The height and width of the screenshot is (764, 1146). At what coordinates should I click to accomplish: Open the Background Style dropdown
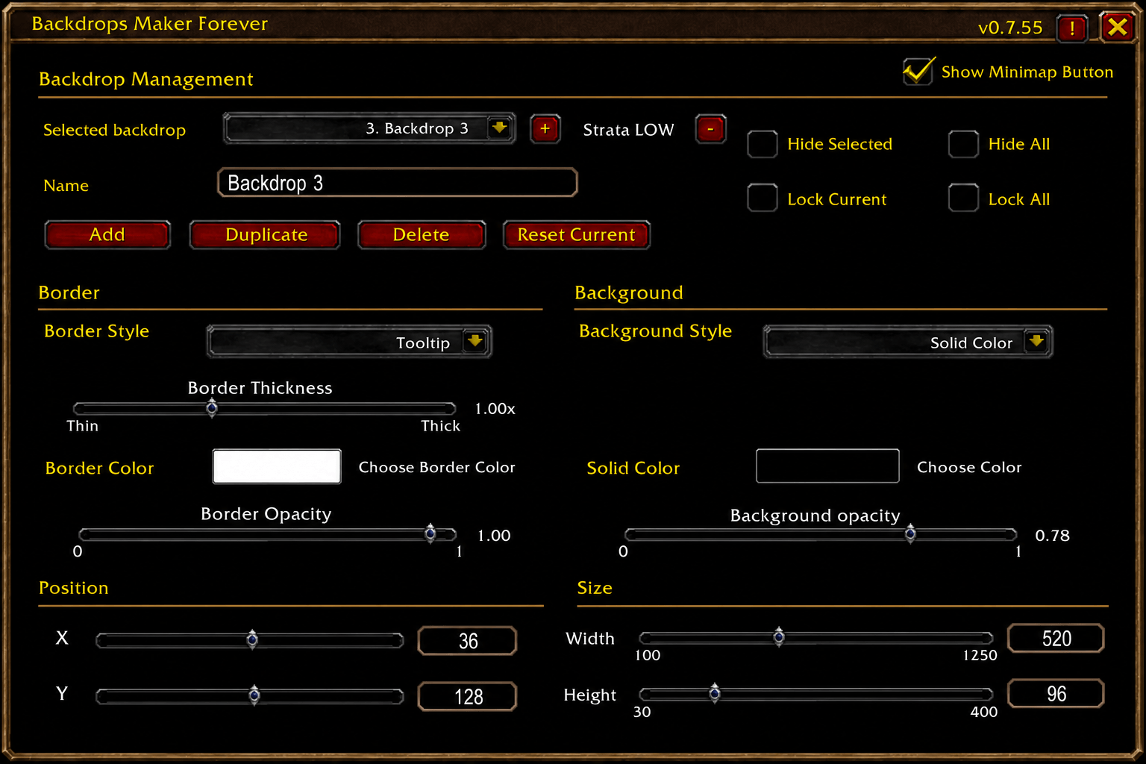[x=908, y=342]
